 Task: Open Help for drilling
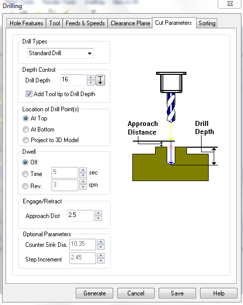[219, 293]
